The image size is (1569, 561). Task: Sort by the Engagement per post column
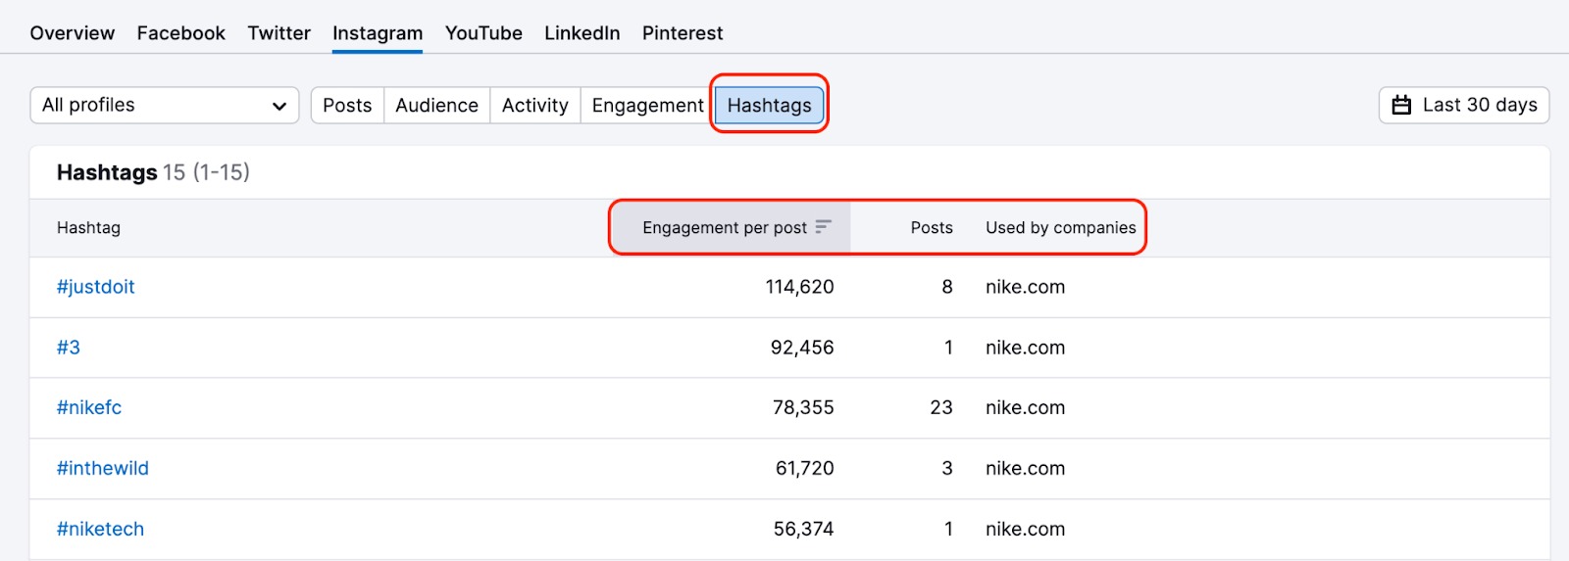[732, 227]
